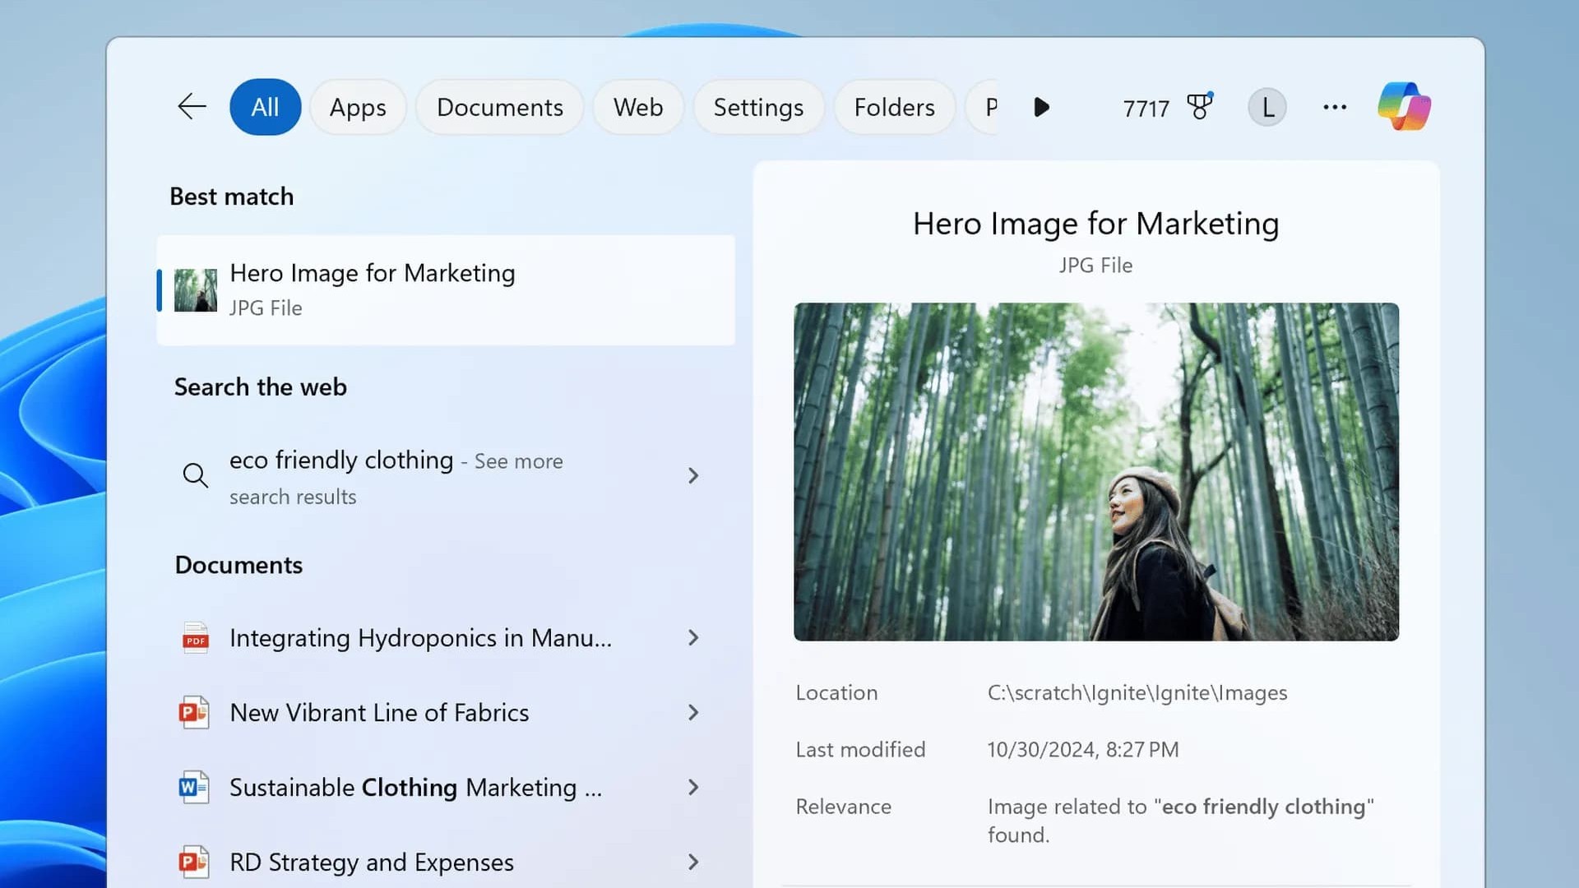Click the last modified date 10/30/2024
This screenshot has width=1579, height=888.
[1083, 750]
